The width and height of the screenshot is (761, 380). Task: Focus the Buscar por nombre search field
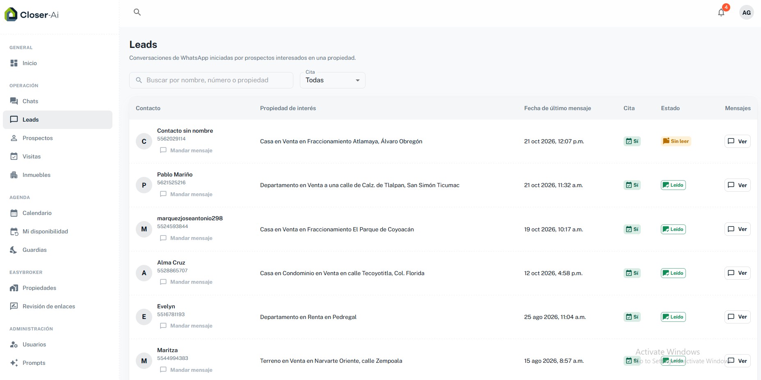pos(211,80)
